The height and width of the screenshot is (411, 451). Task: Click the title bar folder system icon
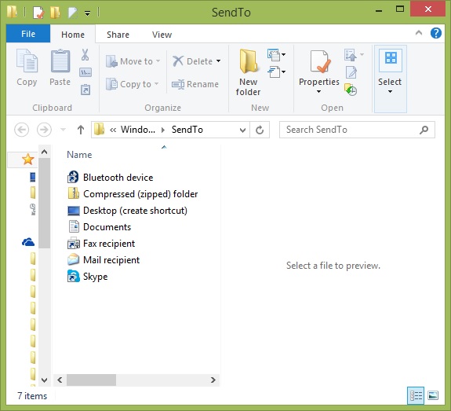[x=13, y=12]
